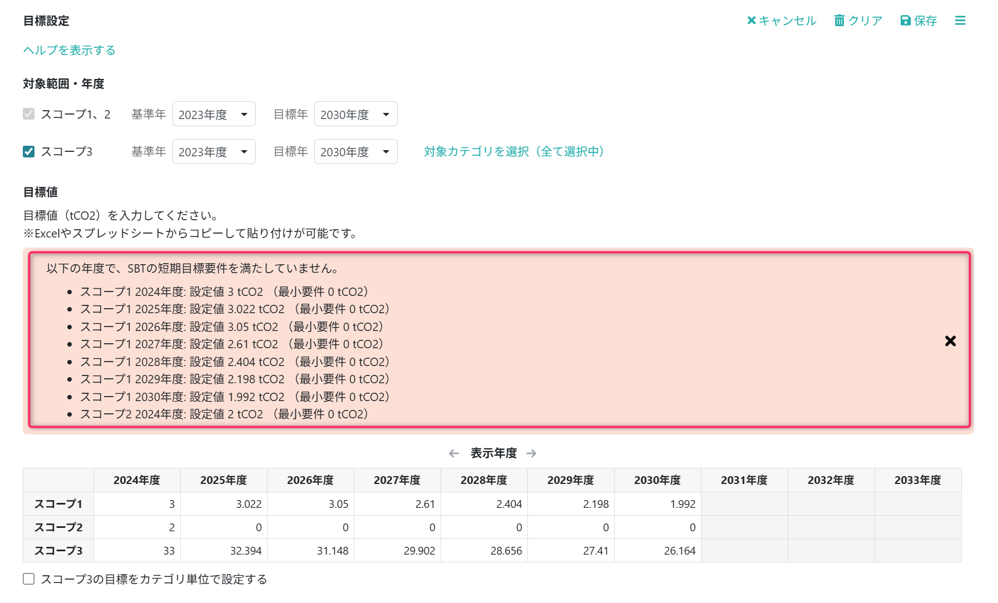This screenshot has height=603, width=998.
Task: Open スコープ1、2 基準年 dropdown
Action: pos(214,114)
